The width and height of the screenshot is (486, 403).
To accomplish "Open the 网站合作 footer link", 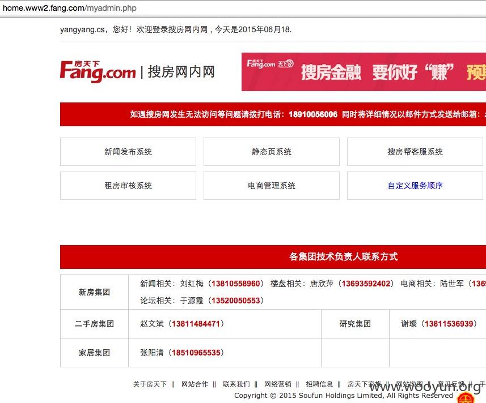I will coord(195,384).
